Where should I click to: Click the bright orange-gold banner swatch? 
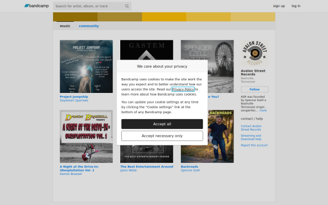pyautogui.click(x=164, y=17)
